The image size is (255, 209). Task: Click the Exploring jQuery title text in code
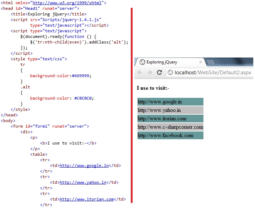(x=47, y=14)
